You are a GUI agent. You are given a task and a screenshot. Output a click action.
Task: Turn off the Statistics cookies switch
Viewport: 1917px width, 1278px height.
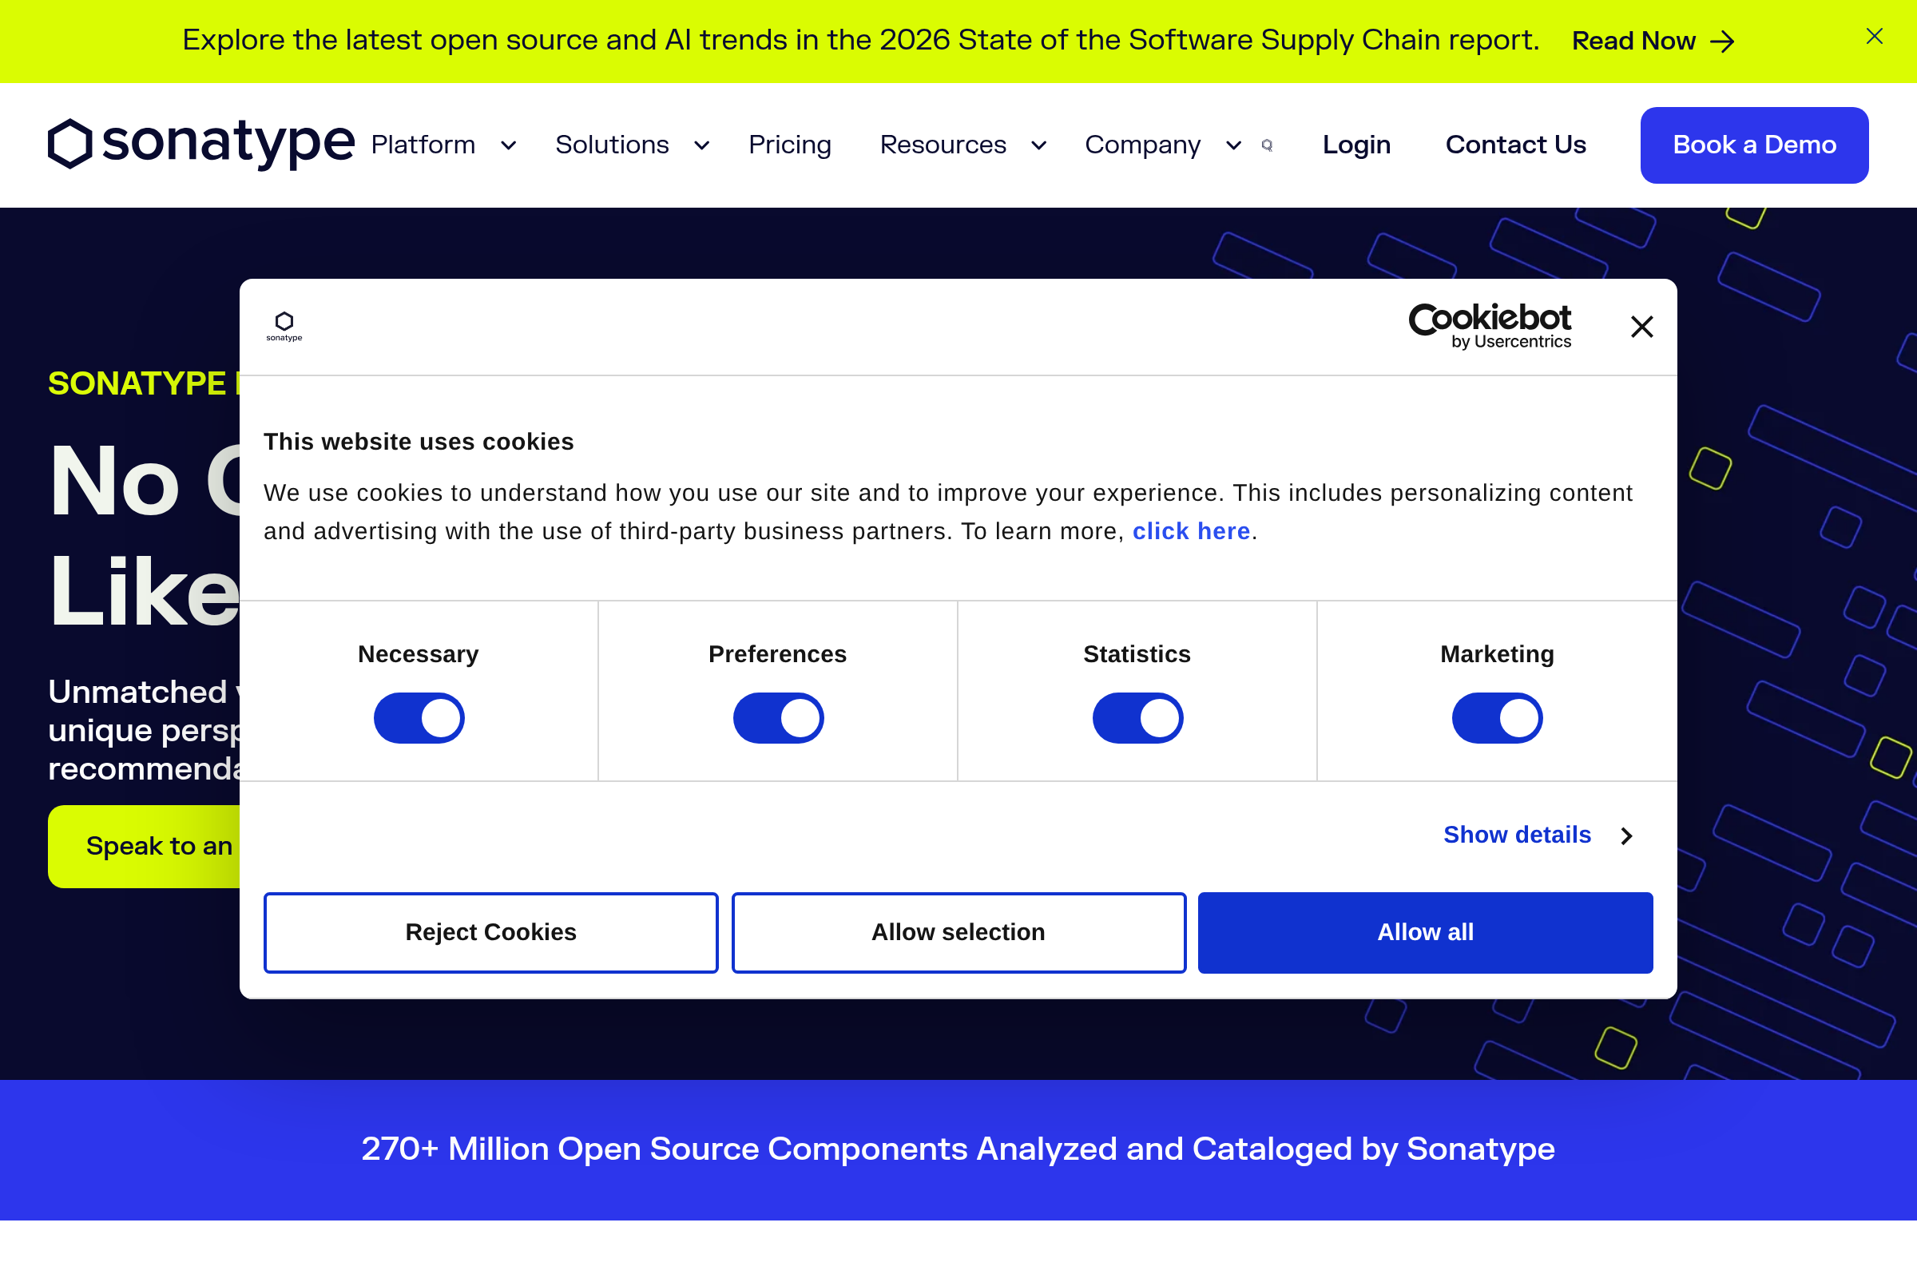[1137, 717]
